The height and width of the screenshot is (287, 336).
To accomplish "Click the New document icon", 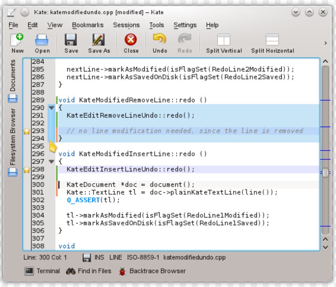I will pos(17,40).
